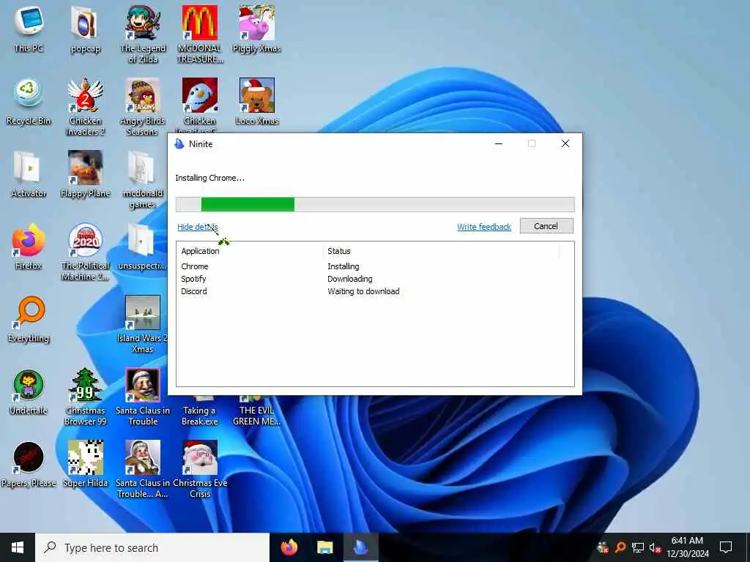Open The Political Machine 2020 shortcut
The image size is (750, 562).
(85, 252)
